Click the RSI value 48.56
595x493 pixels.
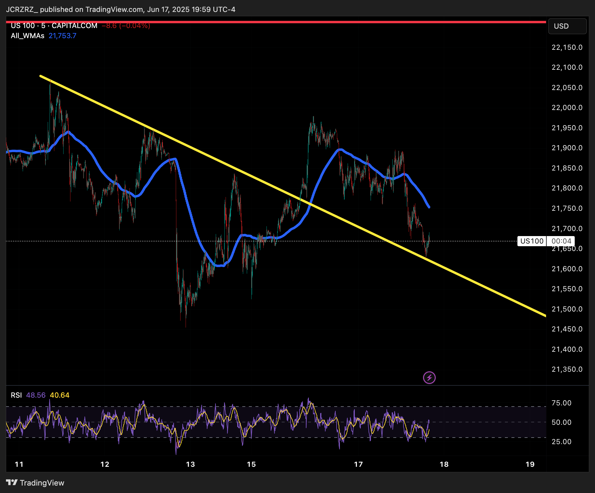(36, 395)
